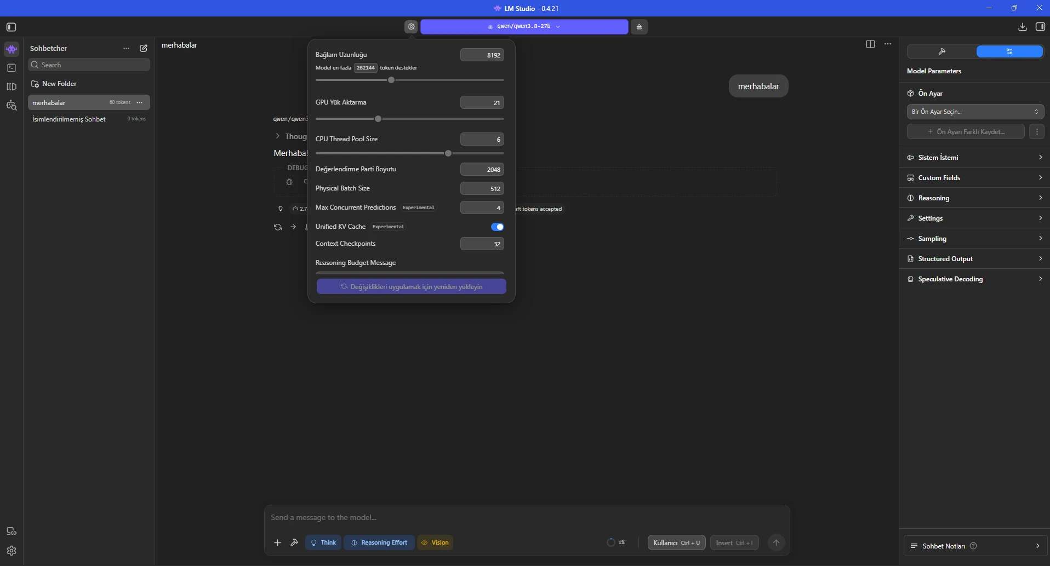Adjust Bağlam Uzunluğu slider handle

click(x=391, y=80)
